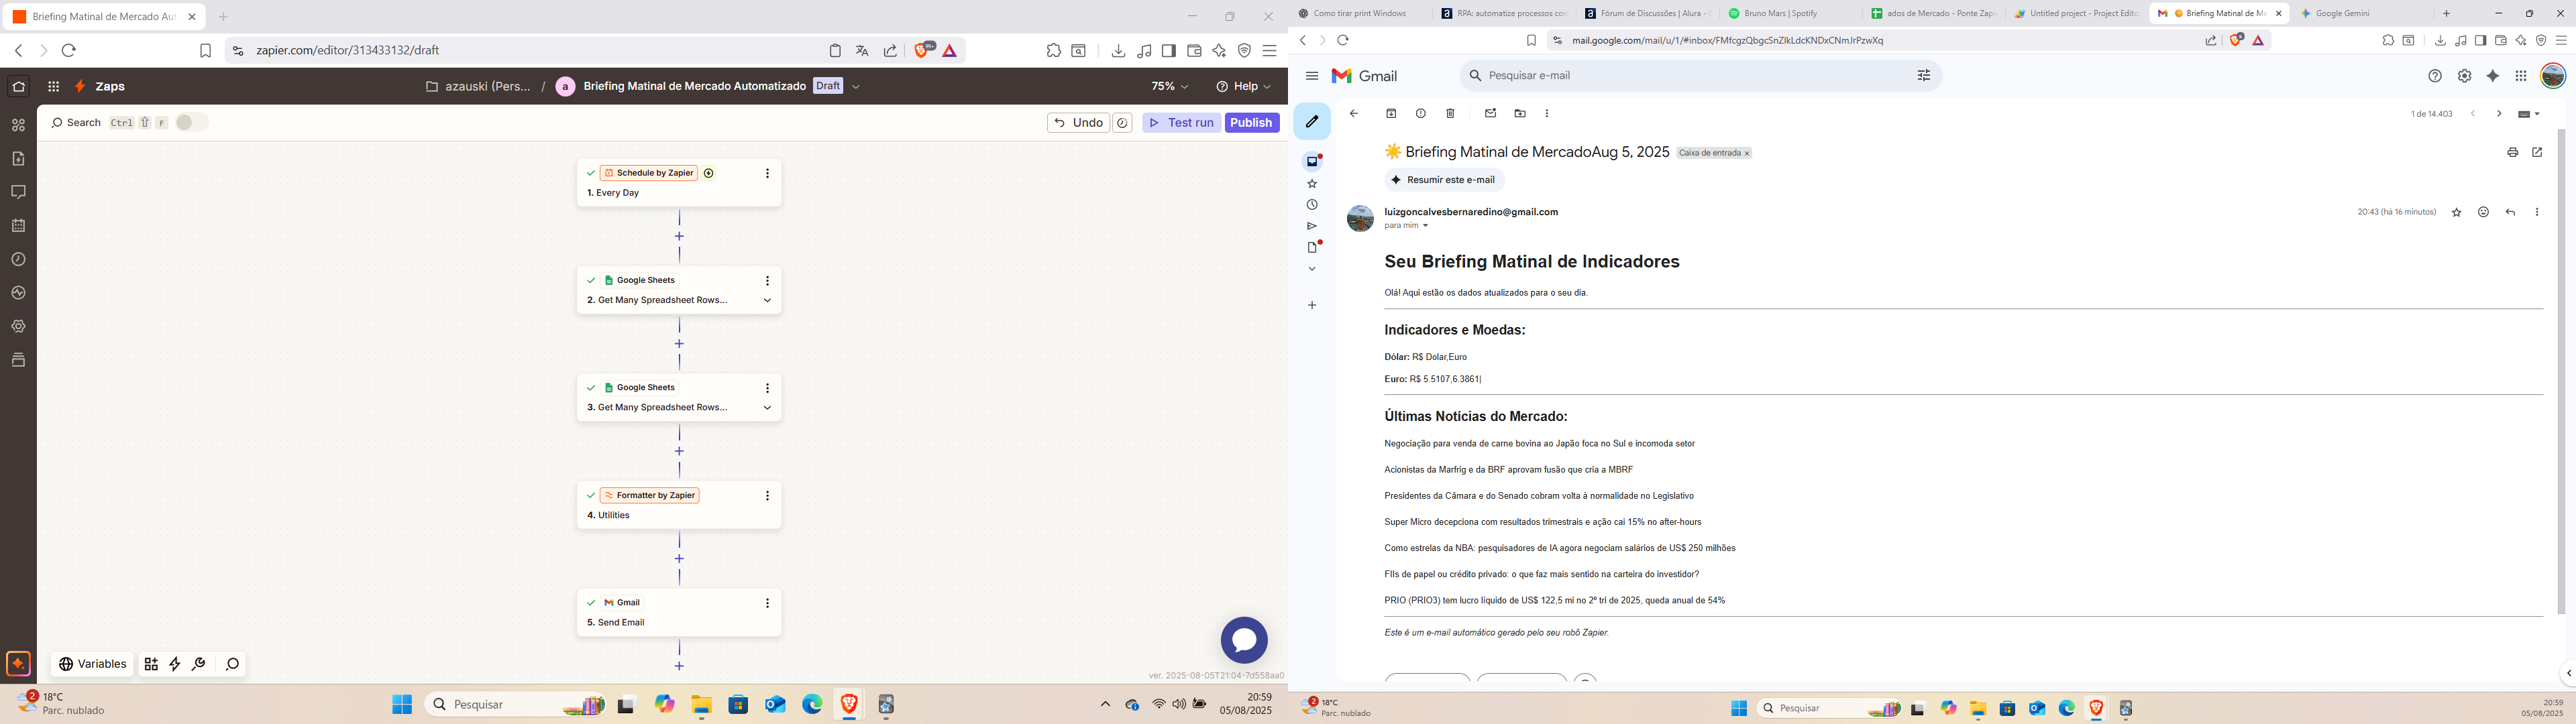Open the azauski personal folder link

(x=478, y=86)
